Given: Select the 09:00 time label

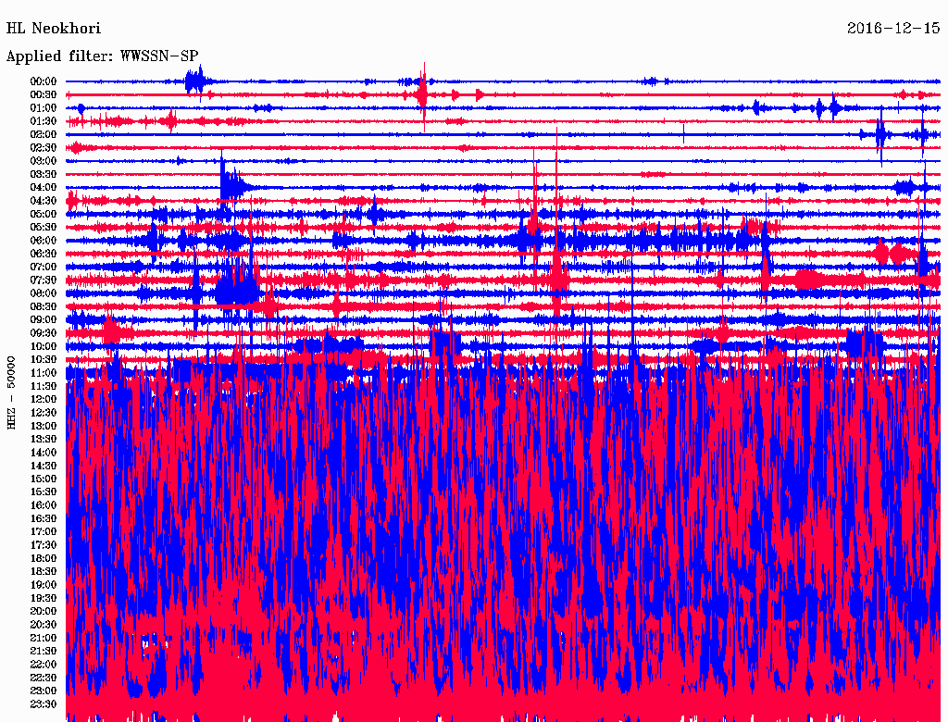Looking at the screenshot, I should click(44, 320).
